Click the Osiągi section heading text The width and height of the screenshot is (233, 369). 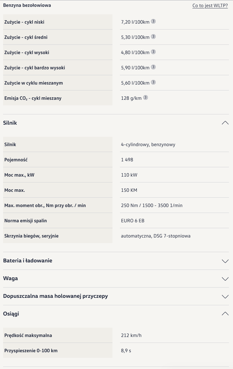click(11, 314)
